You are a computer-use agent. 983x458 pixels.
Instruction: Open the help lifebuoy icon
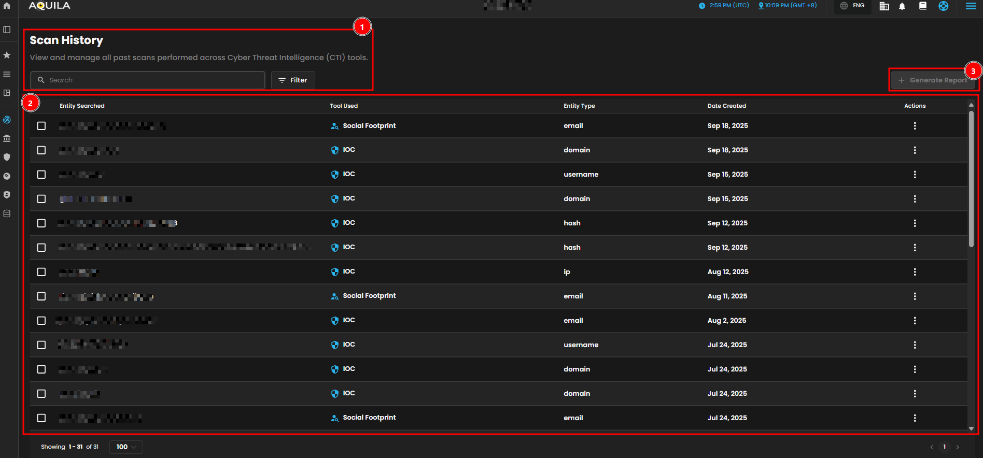tap(944, 6)
